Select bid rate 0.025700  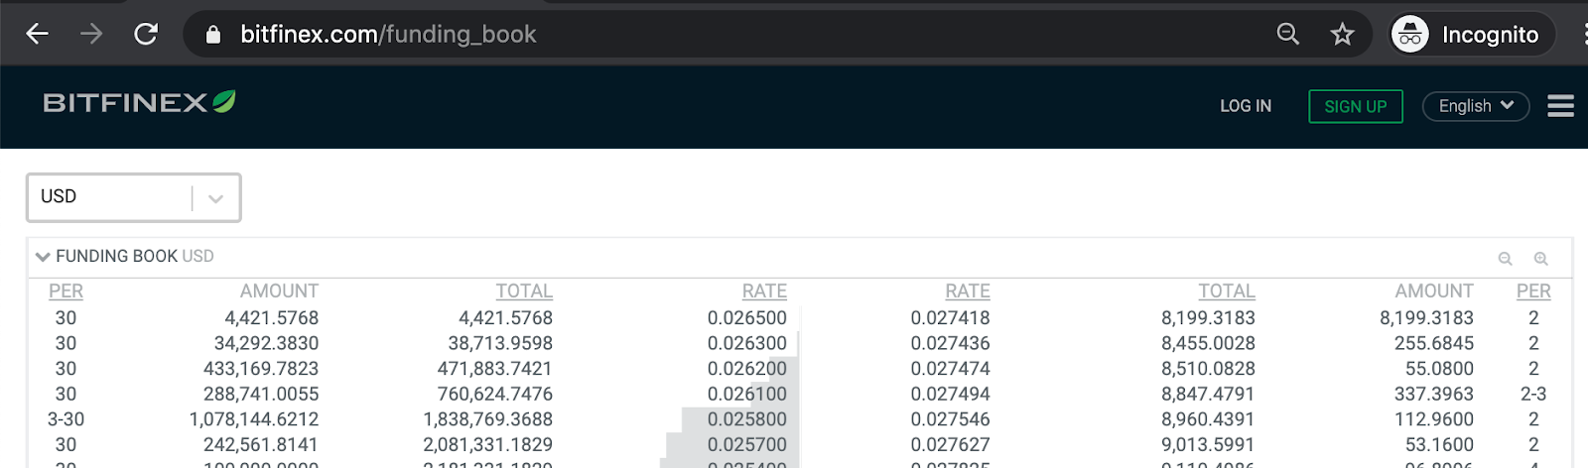(x=747, y=445)
